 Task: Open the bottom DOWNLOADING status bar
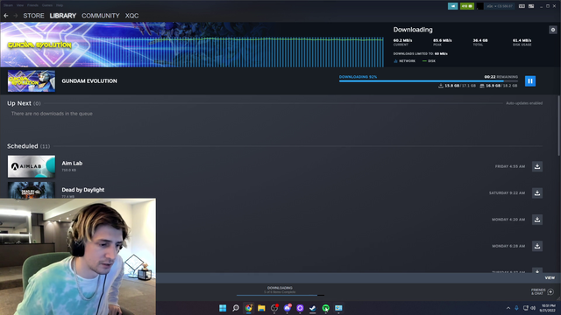[x=280, y=290]
